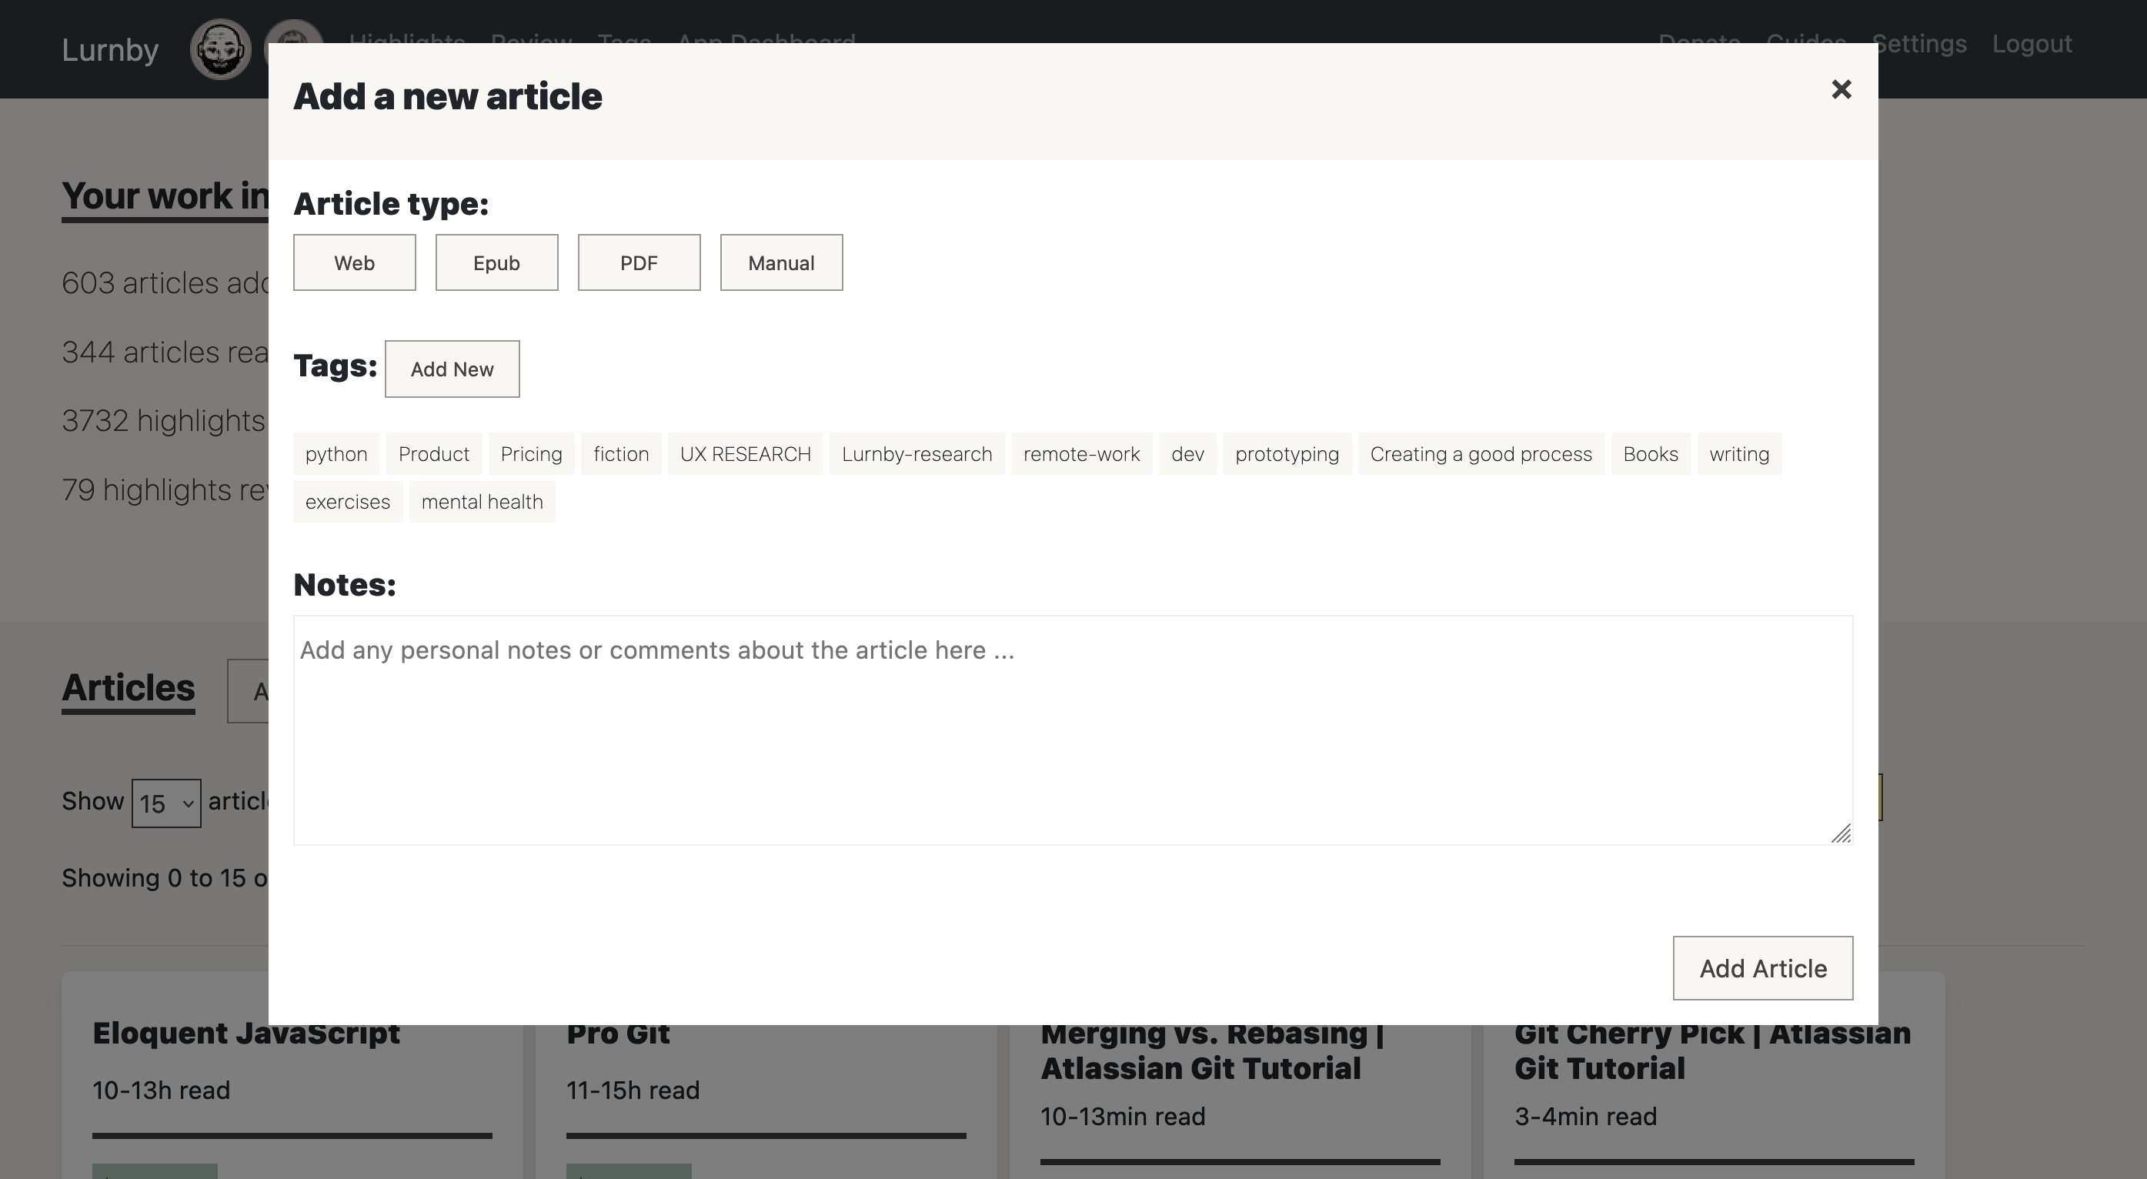The width and height of the screenshot is (2147, 1179).
Task: Toggle the python tag
Action: point(336,453)
